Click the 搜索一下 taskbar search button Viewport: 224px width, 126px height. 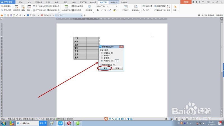click(x=43, y=123)
